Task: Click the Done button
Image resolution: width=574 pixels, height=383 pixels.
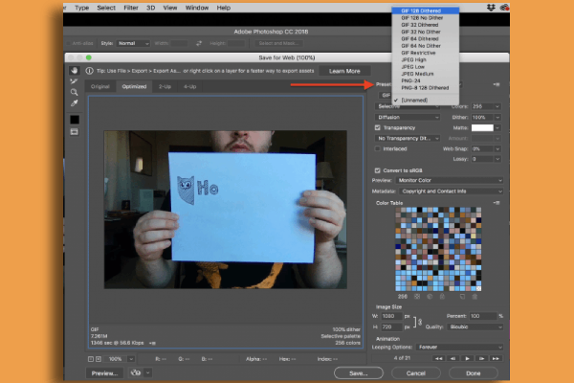Action: [474, 373]
